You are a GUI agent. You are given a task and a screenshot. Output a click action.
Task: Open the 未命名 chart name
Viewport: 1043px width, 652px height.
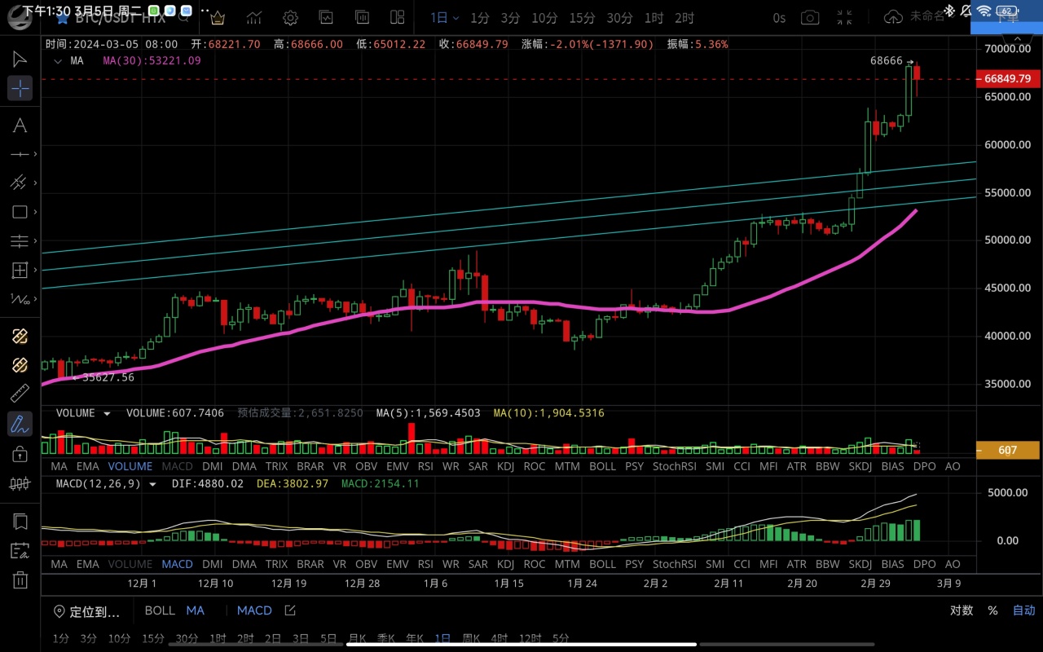[x=927, y=17]
